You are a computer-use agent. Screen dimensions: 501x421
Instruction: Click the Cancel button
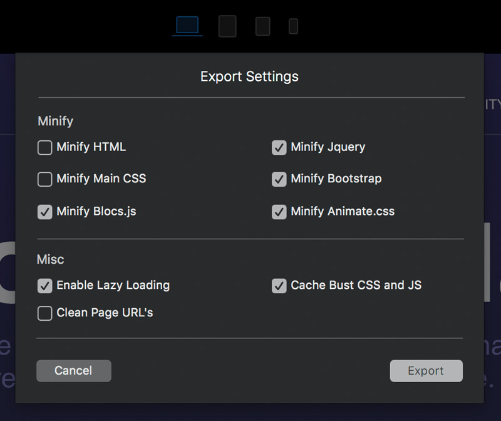(74, 371)
